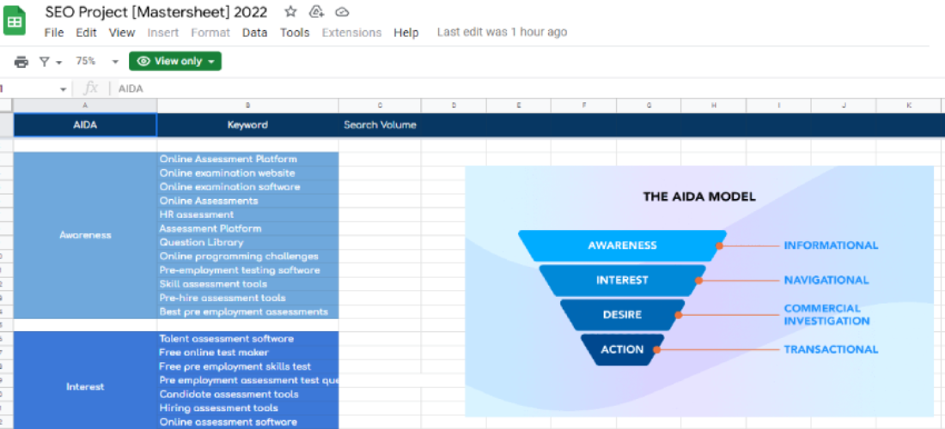Click the move to Drive folder icon

point(316,11)
